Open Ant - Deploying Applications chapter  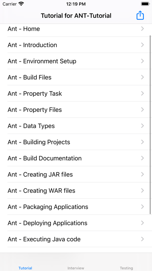[76, 223]
